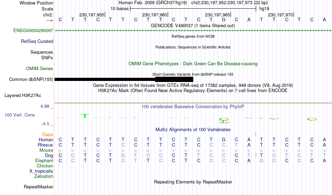The image size is (332, 195).
Task: Click the 10 bases scale text
Action: pyautogui.click(x=120, y=9)
